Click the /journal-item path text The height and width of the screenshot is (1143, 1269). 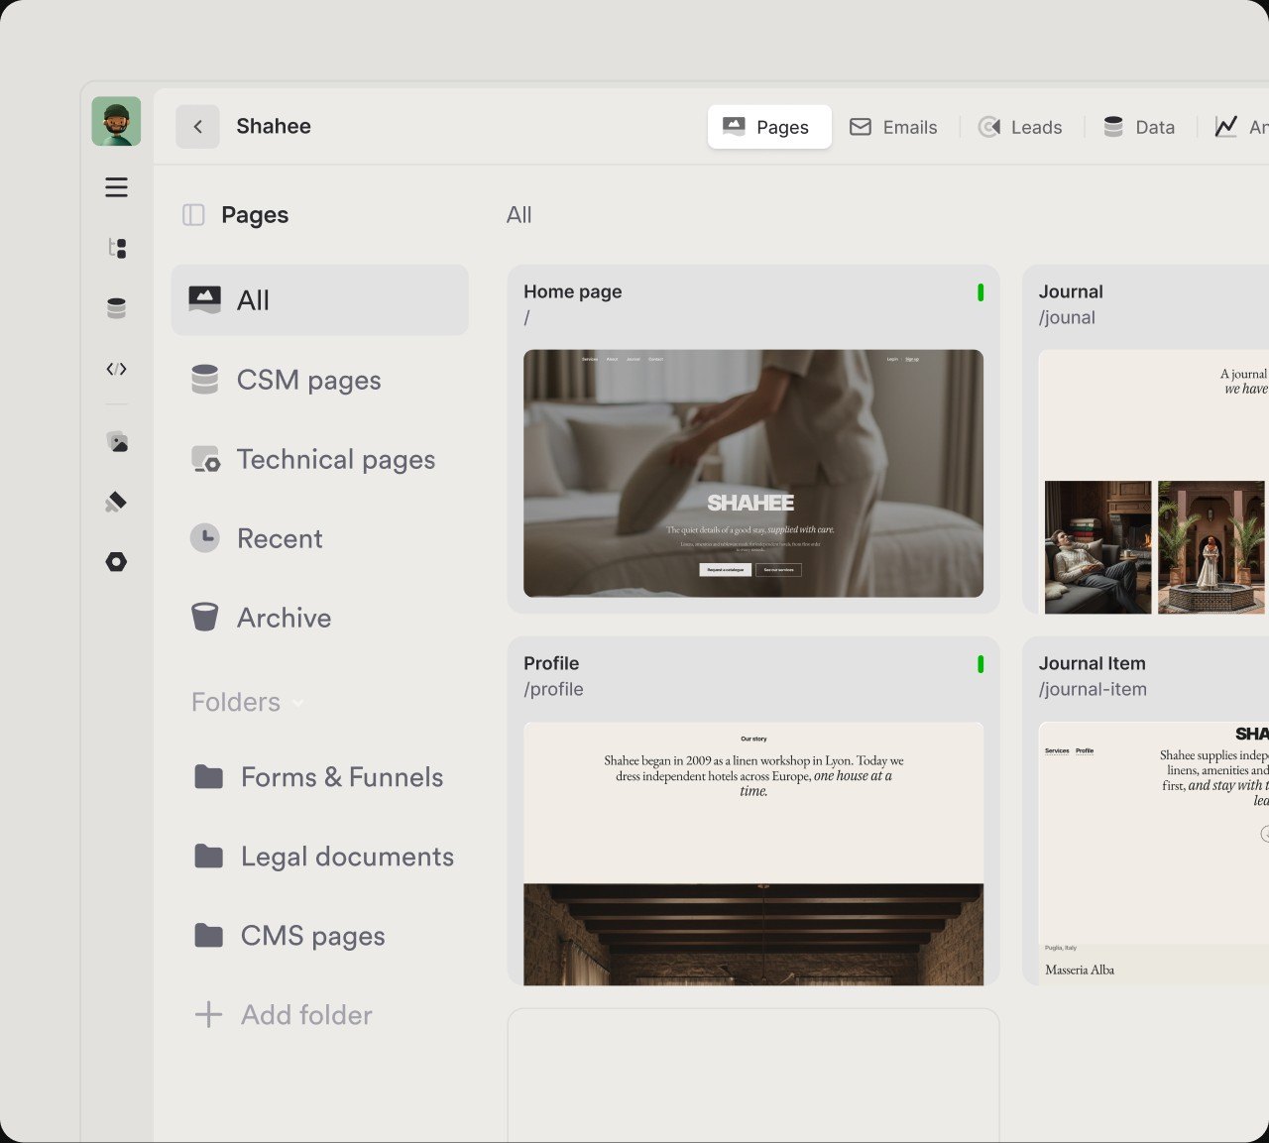(x=1093, y=689)
